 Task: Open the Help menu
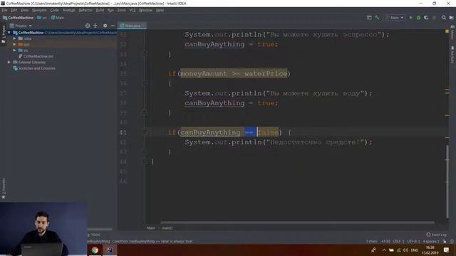pos(160,10)
